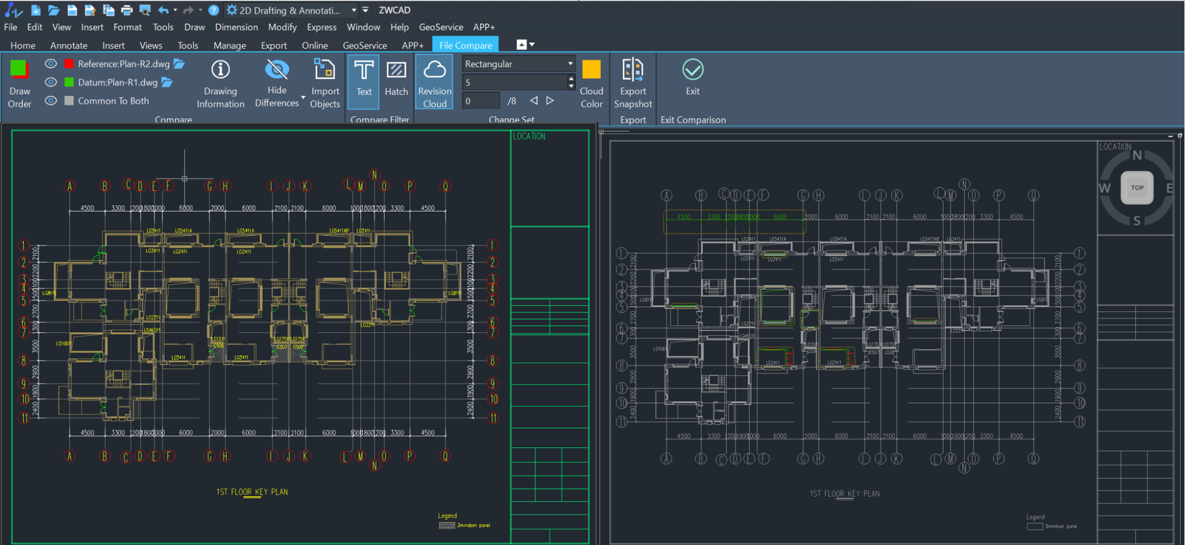Expand the Hide Differences dropdown arrow
The width and height of the screenshot is (1185, 545).
pyautogui.click(x=302, y=97)
